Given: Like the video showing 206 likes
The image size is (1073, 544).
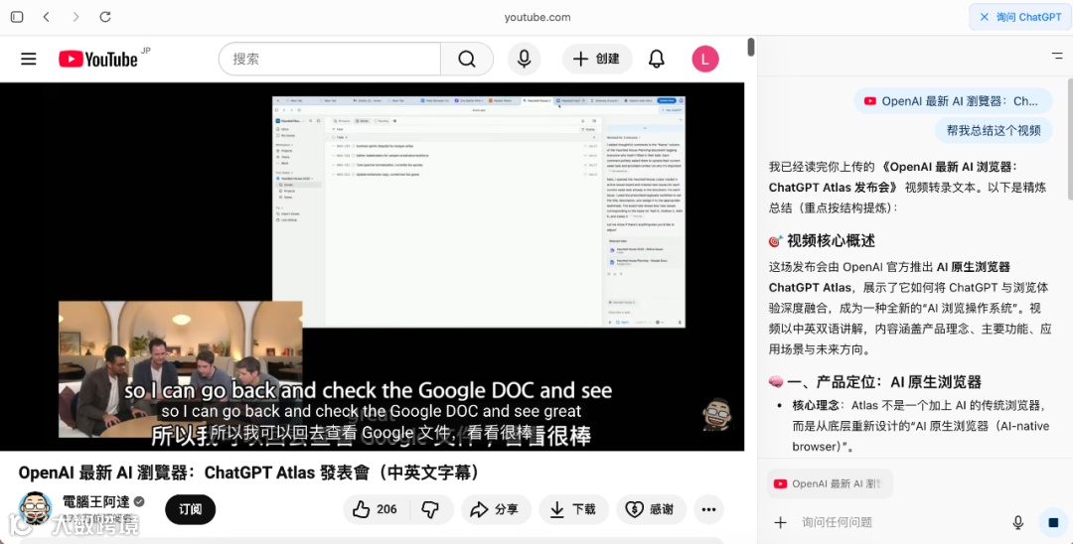Looking at the screenshot, I should [375, 509].
